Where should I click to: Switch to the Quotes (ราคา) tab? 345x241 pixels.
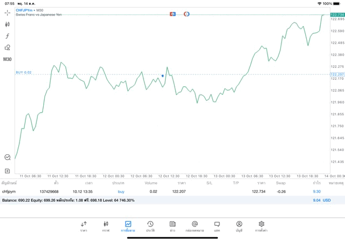coord(84,225)
